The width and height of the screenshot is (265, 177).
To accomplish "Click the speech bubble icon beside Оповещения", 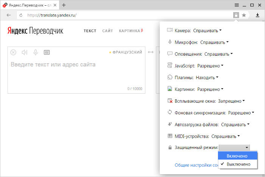I will click(170, 54).
